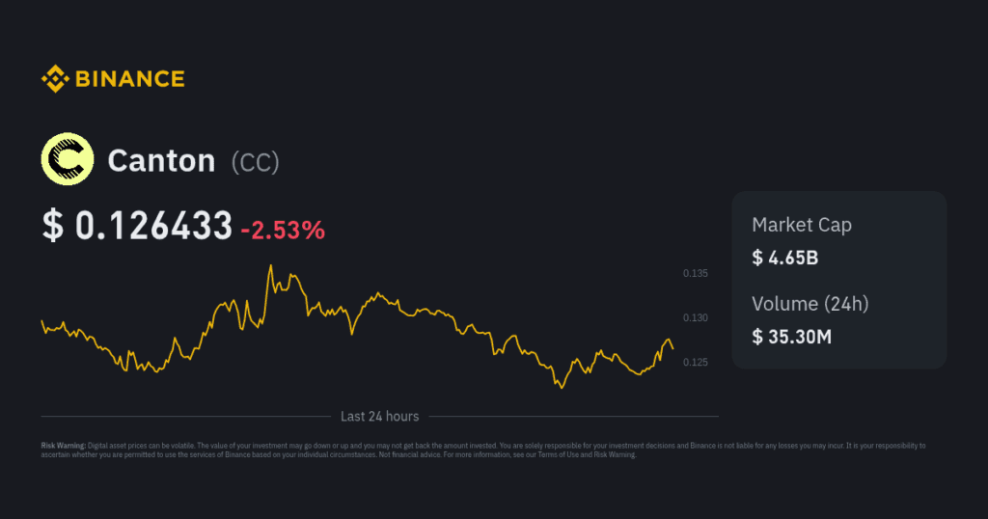Screen dimensions: 988x519
Task: Click the (CC) ticker symbol
Action: tap(255, 161)
